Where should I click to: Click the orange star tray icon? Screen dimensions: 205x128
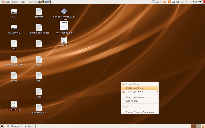170,2
